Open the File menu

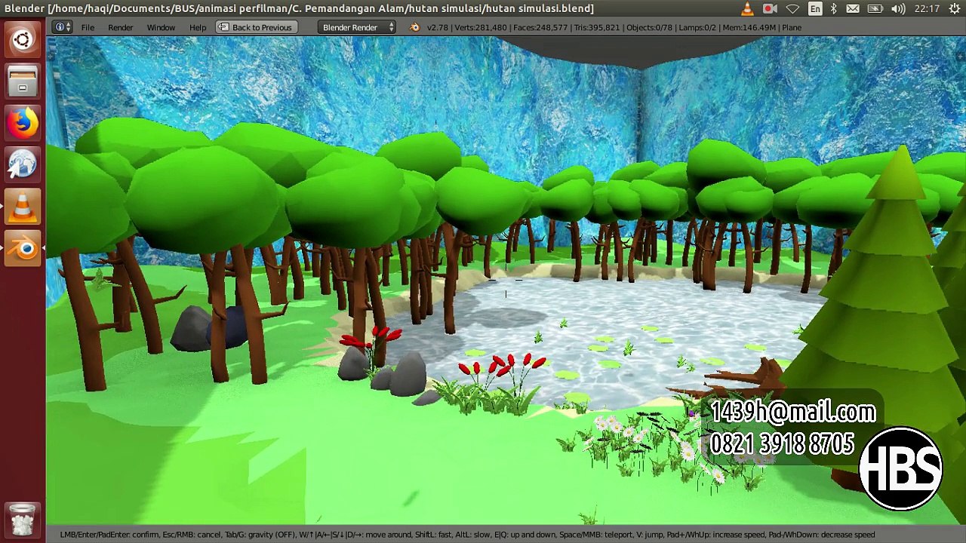pyautogui.click(x=88, y=27)
